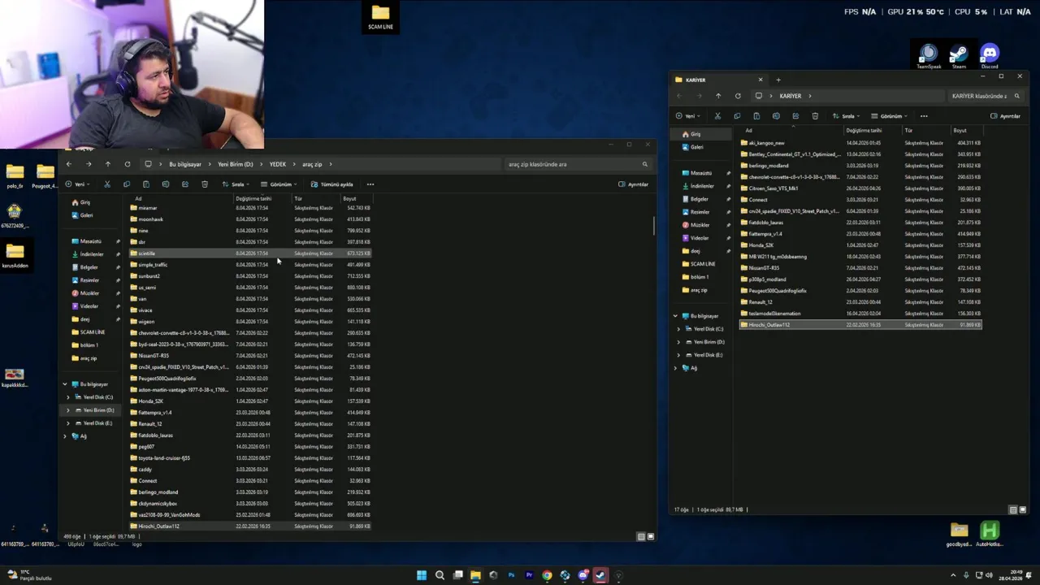Viewport: 1040px width, 585px height.
Task: Open Chrome from the taskbar
Action: pyautogui.click(x=547, y=575)
